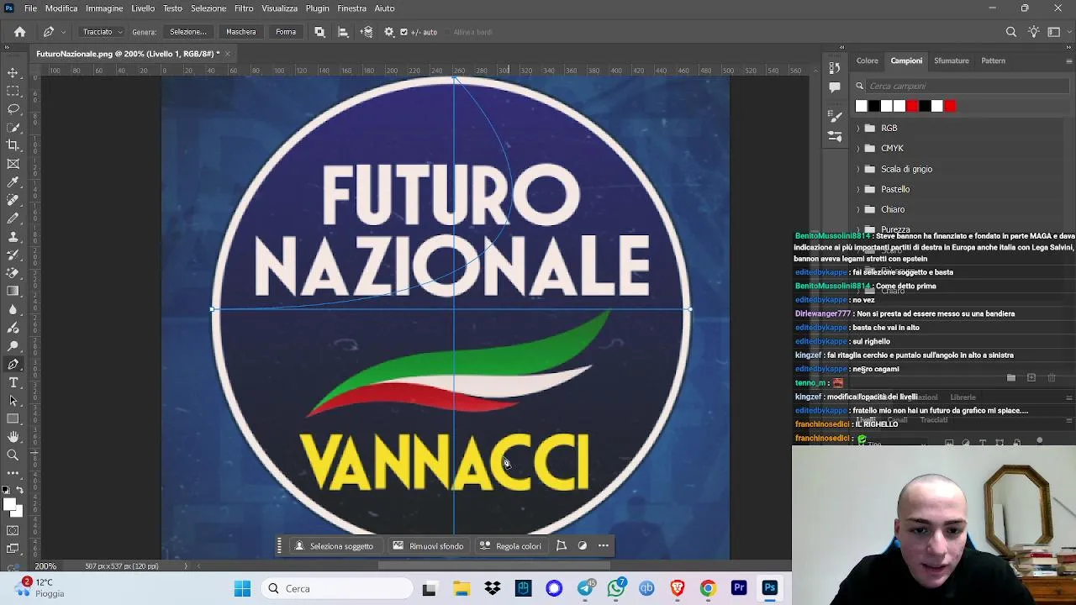Screen dimensions: 1076x605
Task: Select the Rectangle shape tool
Action: [x=13, y=418]
